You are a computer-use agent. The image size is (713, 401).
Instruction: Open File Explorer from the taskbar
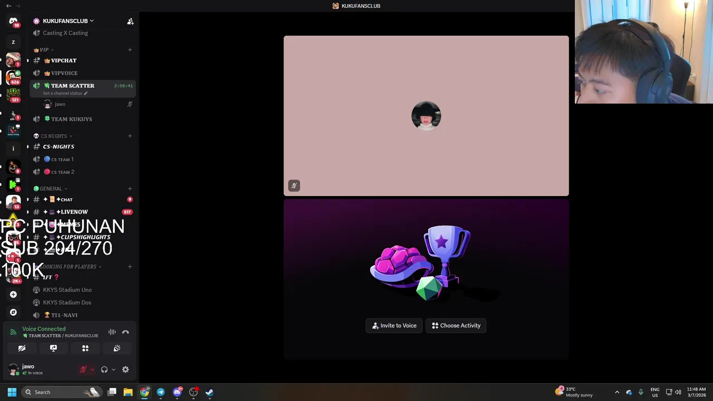(x=128, y=392)
